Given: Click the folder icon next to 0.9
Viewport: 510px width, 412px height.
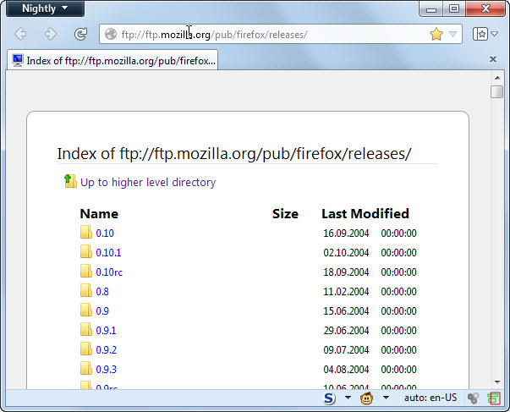Looking at the screenshot, I should tap(86, 310).
